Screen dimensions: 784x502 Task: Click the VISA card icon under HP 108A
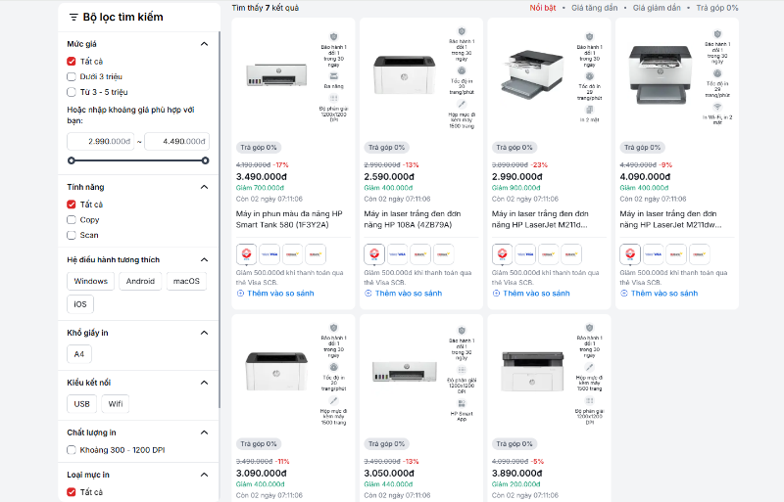tap(397, 253)
